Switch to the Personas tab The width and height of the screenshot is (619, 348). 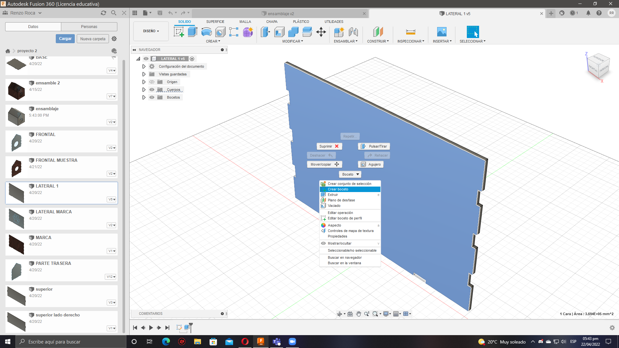pyautogui.click(x=89, y=27)
